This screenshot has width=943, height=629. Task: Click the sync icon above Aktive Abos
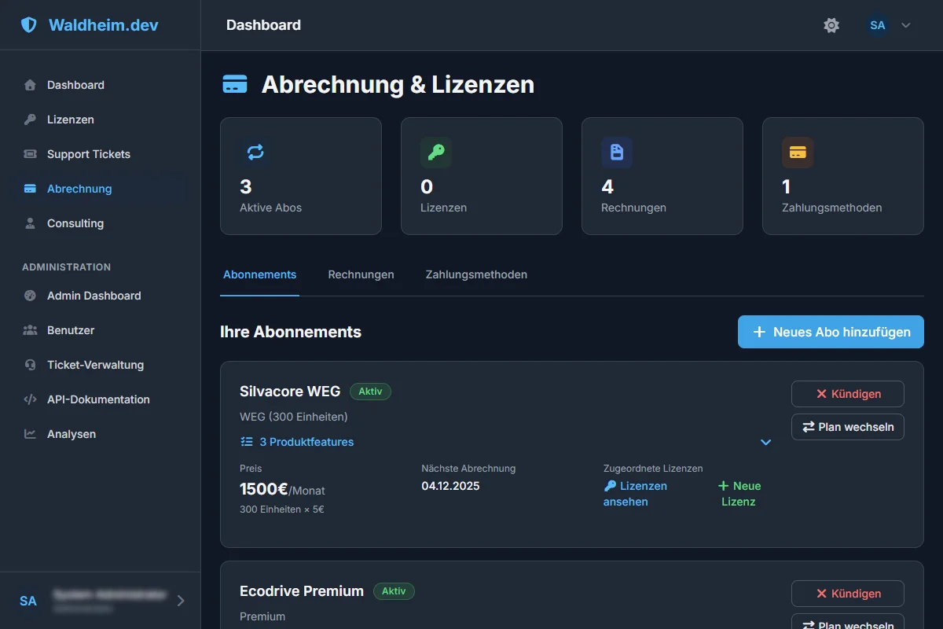tap(255, 153)
